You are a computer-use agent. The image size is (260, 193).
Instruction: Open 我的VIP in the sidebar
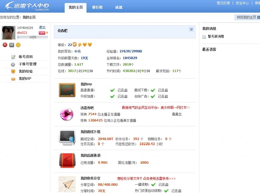tap(25, 79)
